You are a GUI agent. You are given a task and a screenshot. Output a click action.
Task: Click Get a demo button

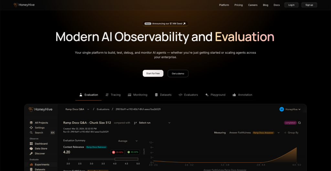(178, 73)
